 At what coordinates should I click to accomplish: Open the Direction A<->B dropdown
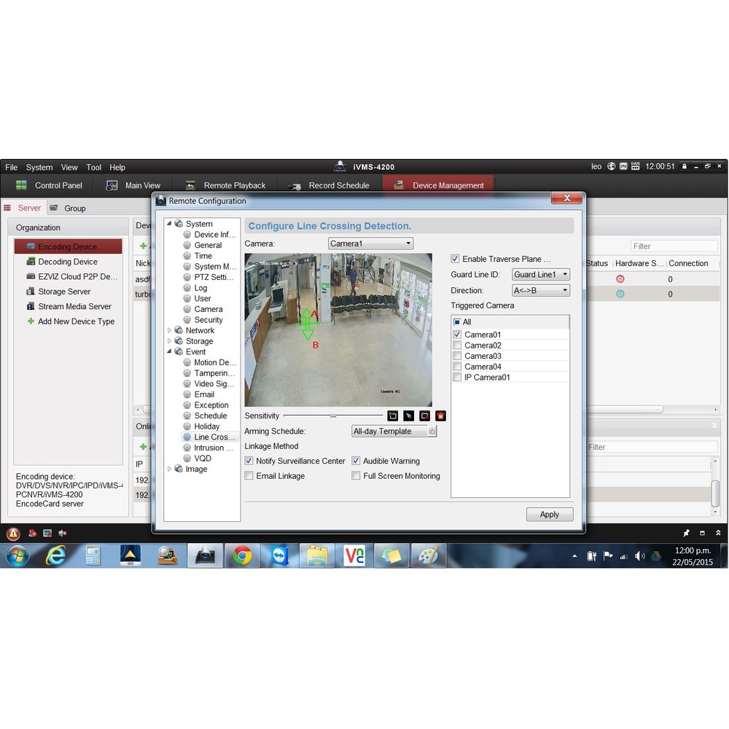(541, 290)
